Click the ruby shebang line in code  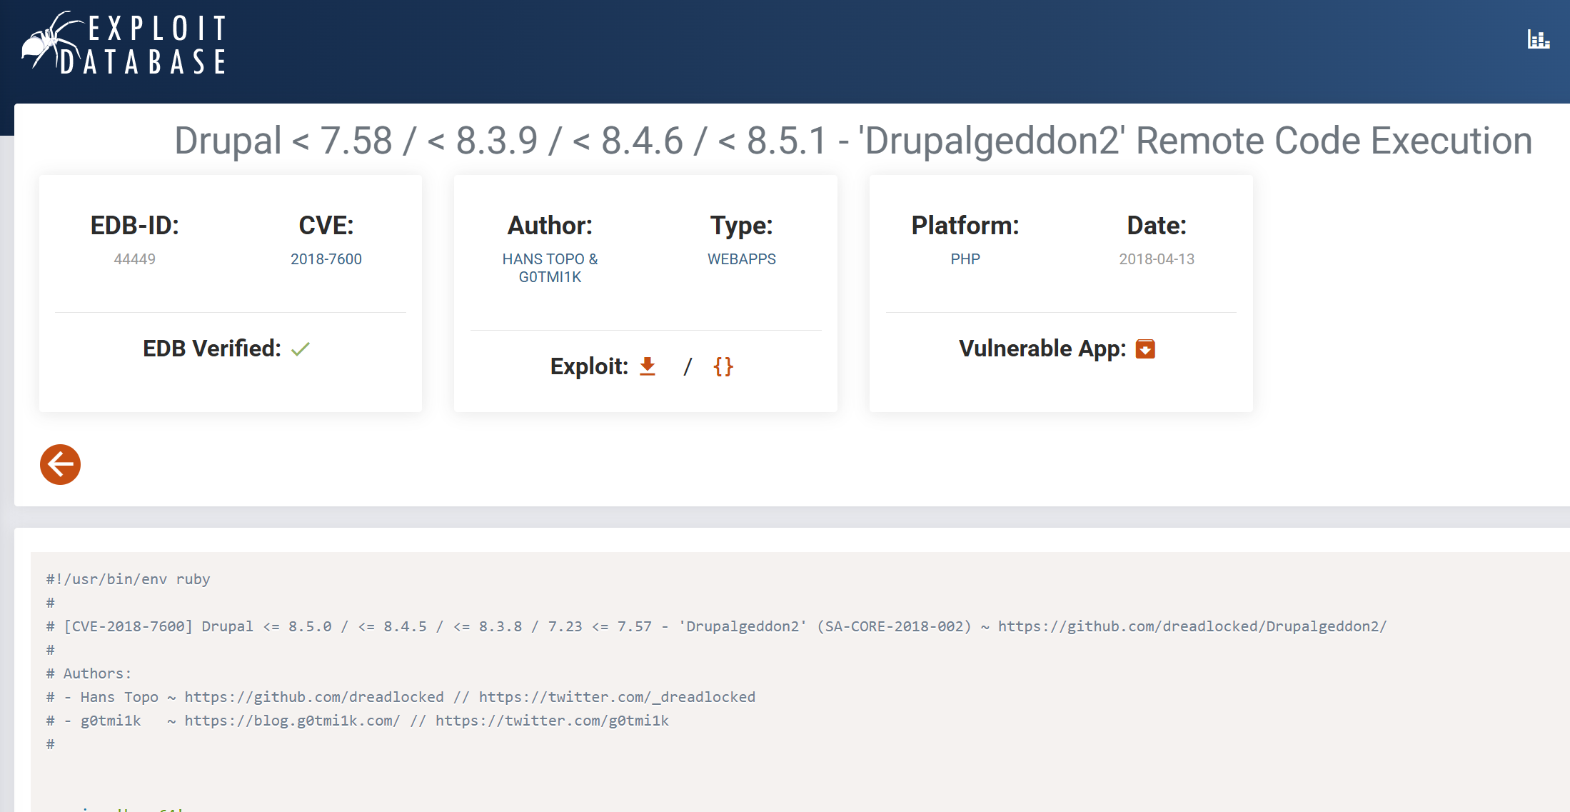point(129,579)
